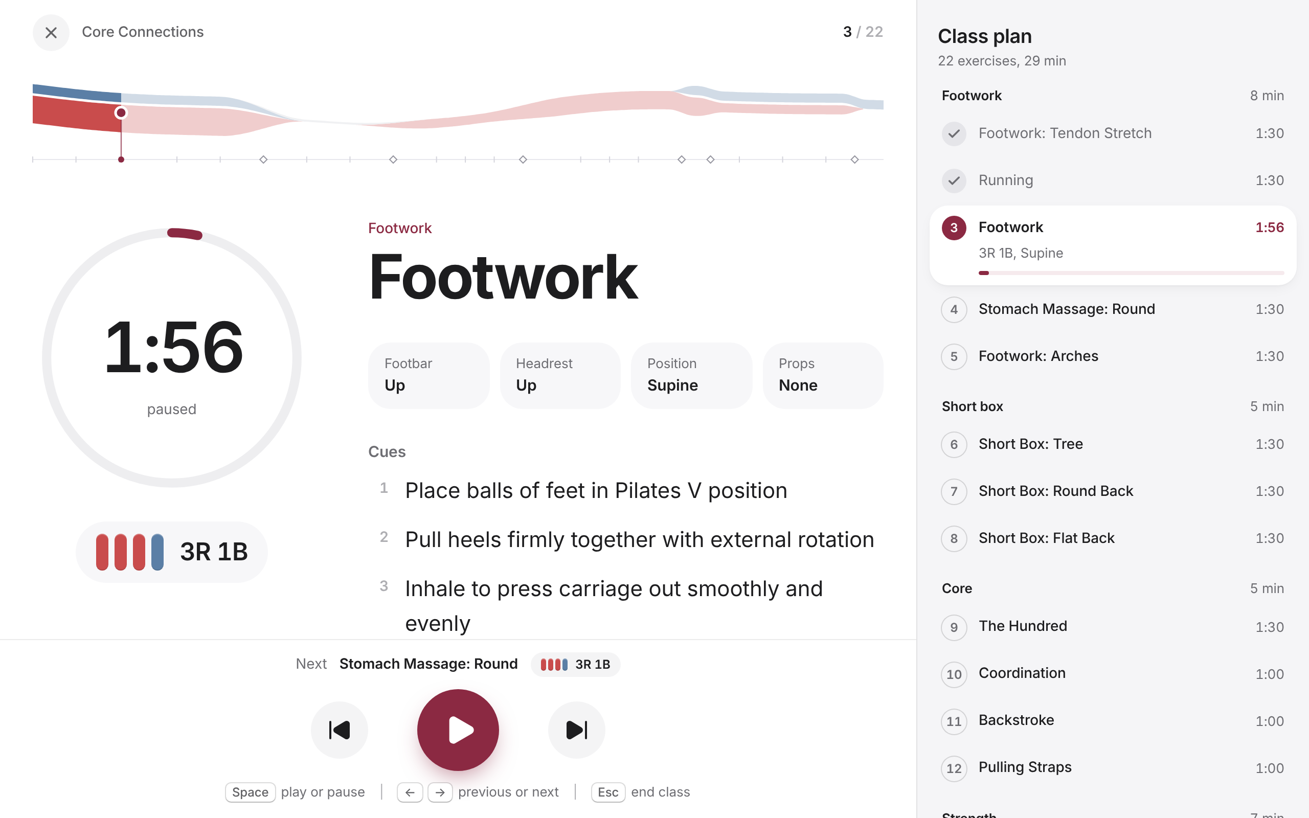
Task: Select Coordination exercise in Core section
Action: pyautogui.click(x=1113, y=674)
